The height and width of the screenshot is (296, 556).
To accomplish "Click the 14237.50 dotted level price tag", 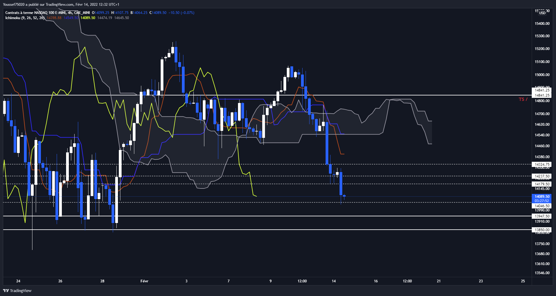I will pyautogui.click(x=542, y=176).
